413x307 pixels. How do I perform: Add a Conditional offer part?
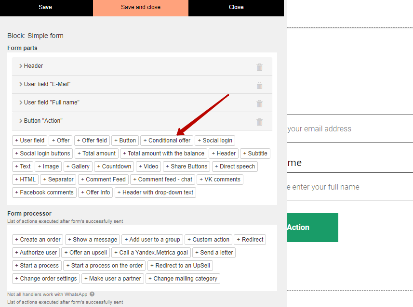[x=167, y=141]
